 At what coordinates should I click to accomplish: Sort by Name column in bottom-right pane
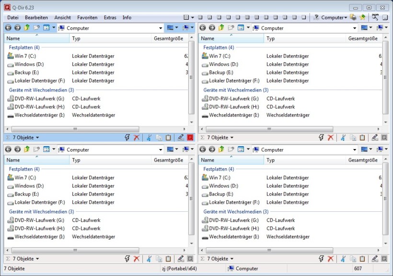(231, 160)
